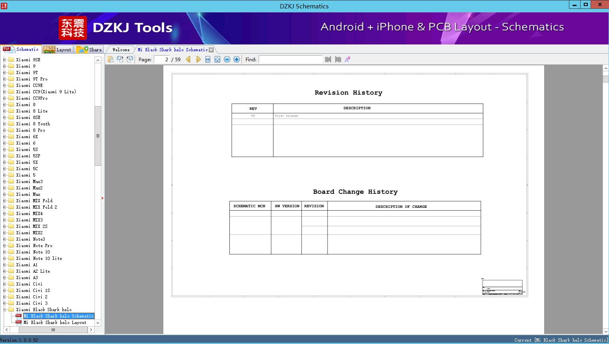Image resolution: width=609 pixels, height=344 pixels.
Task: Click the folder icon of Xiaomi Civi 3
Action: 11,303
